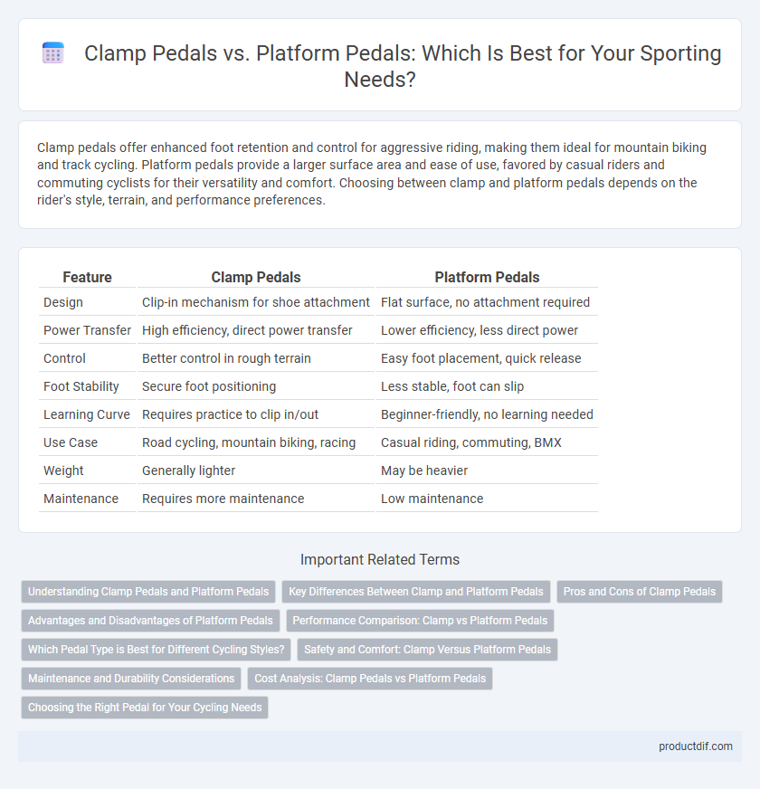Viewport: 760px width, 789px height.
Task: Select Cost Analysis: Clamp Pedals vs Platform Pedals
Action: [370, 679]
